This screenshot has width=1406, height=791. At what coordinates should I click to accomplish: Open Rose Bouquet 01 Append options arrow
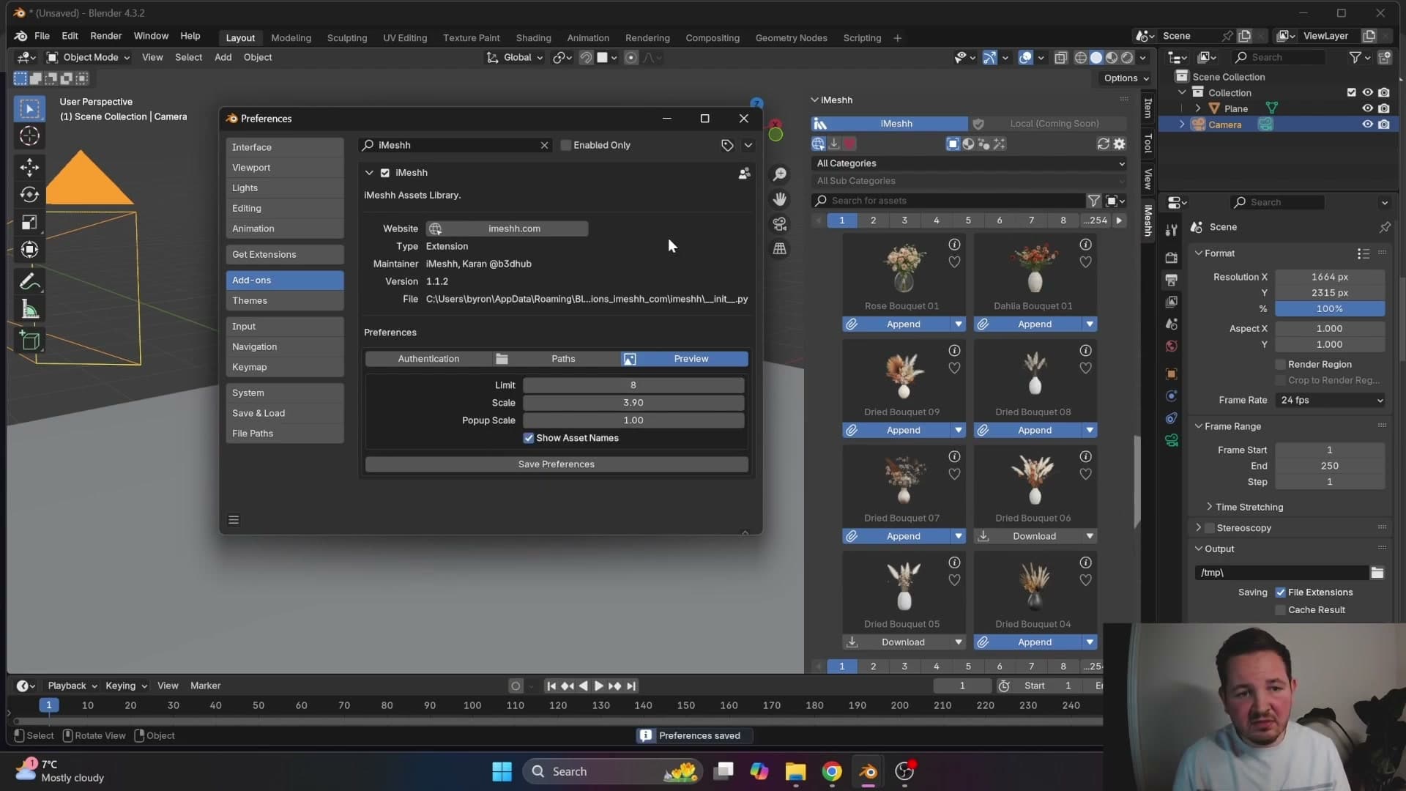[x=958, y=324]
